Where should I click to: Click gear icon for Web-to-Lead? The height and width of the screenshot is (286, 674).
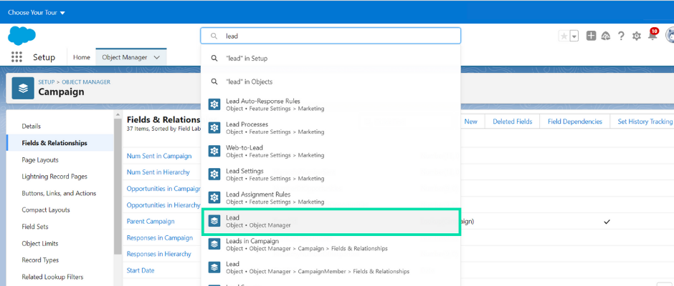pos(214,151)
